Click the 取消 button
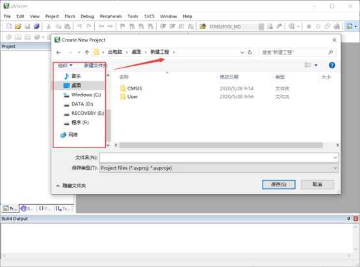 point(317,184)
